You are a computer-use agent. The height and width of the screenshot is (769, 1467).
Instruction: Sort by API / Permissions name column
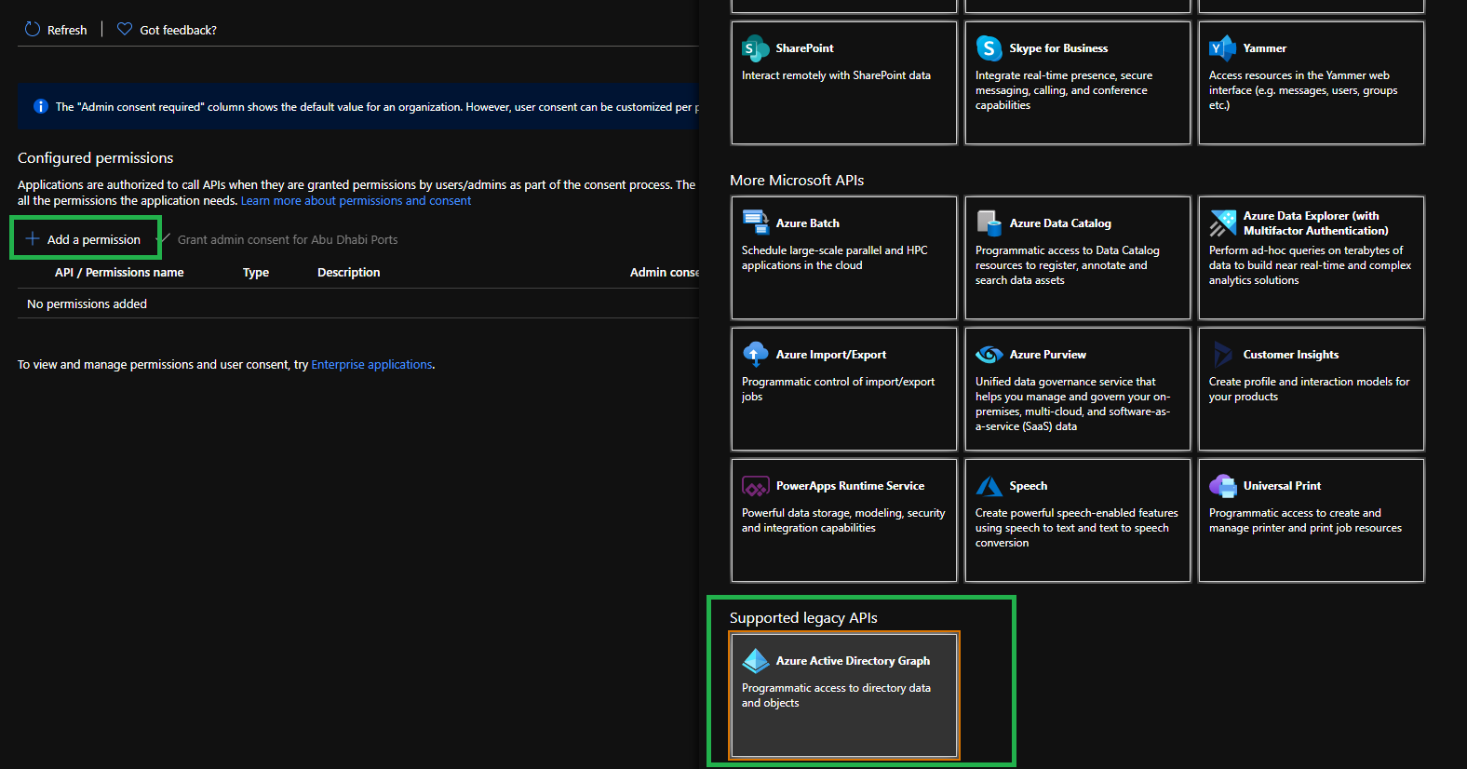click(119, 272)
